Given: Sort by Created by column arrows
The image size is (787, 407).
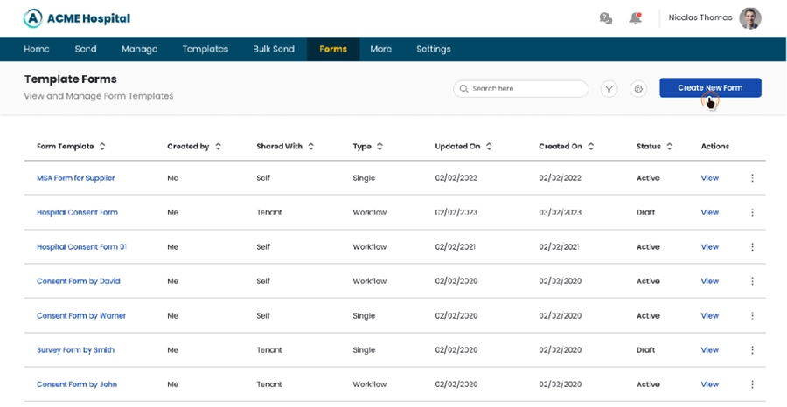Looking at the screenshot, I should click(x=218, y=147).
